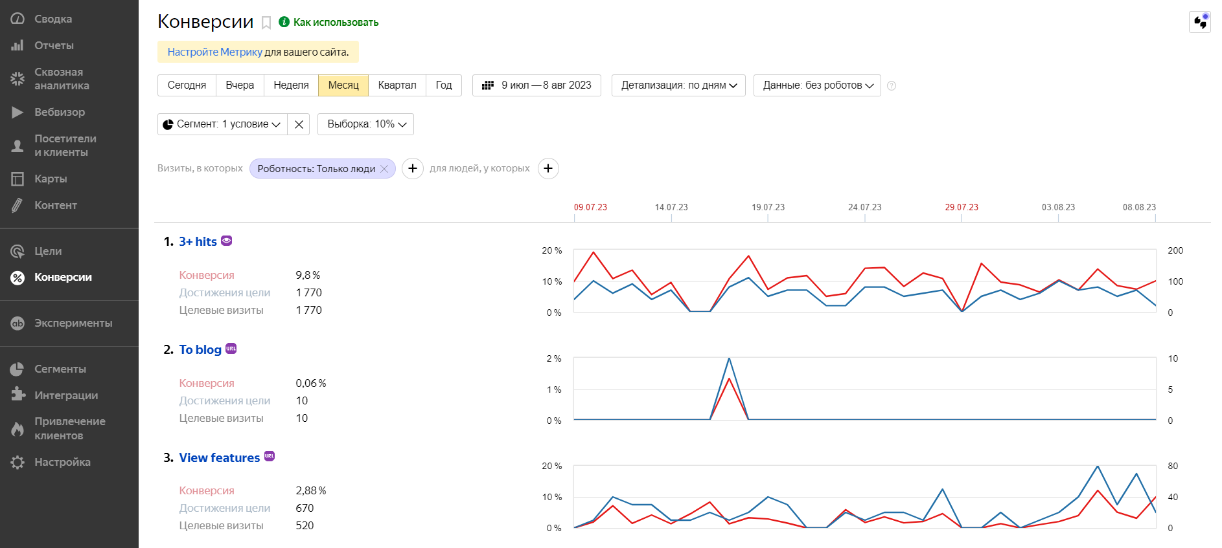Select the Сегодня period tab
The height and width of the screenshot is (548, 1222).
pyautogui.click(x=187, y=85)
